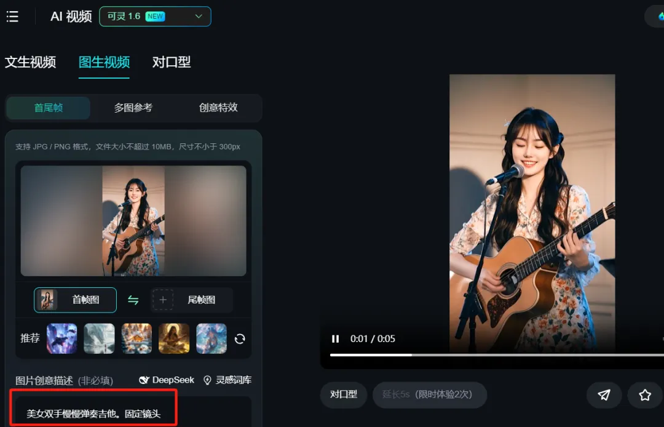Swap first and last frame arrows icon
The image size is (664, 427).
133,300
